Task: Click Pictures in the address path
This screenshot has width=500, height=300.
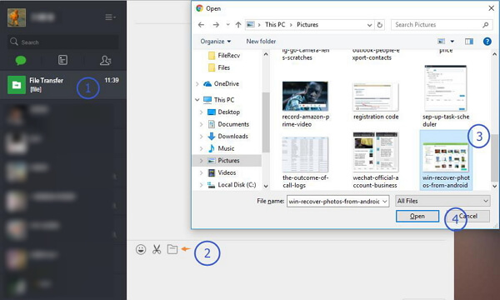Action: pyautogui.click(x=307, y=24)
